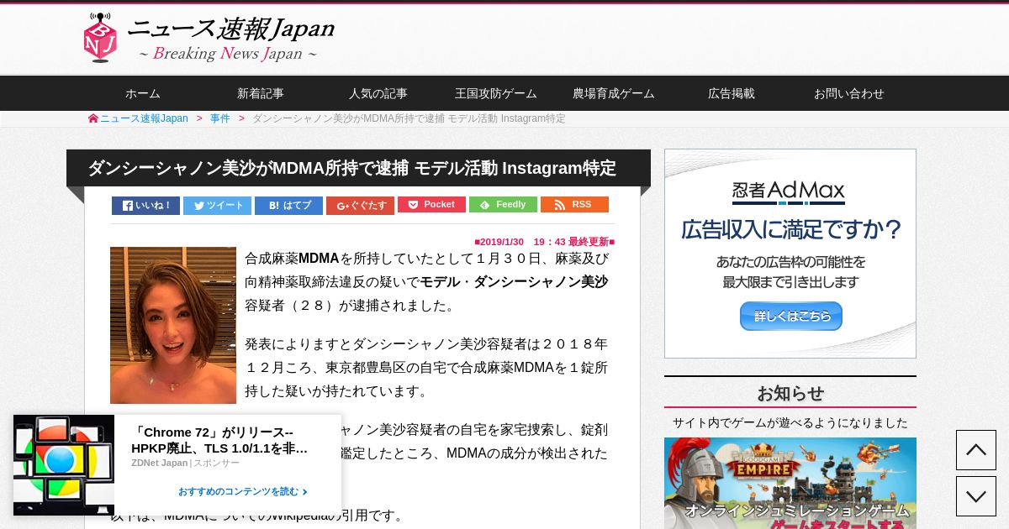
Task: Click 詳しくはこちら ad button
Action: (791, 316)
